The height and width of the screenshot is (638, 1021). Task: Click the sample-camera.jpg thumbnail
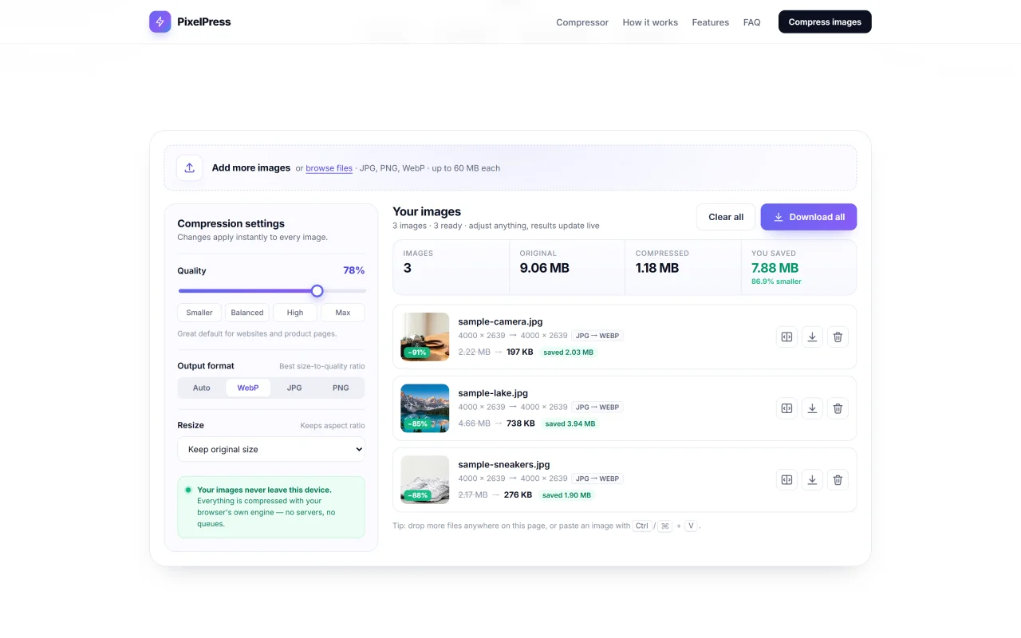pos(425,337)
